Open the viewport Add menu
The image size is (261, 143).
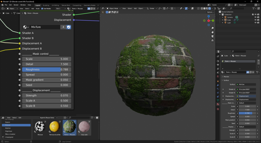135,8
